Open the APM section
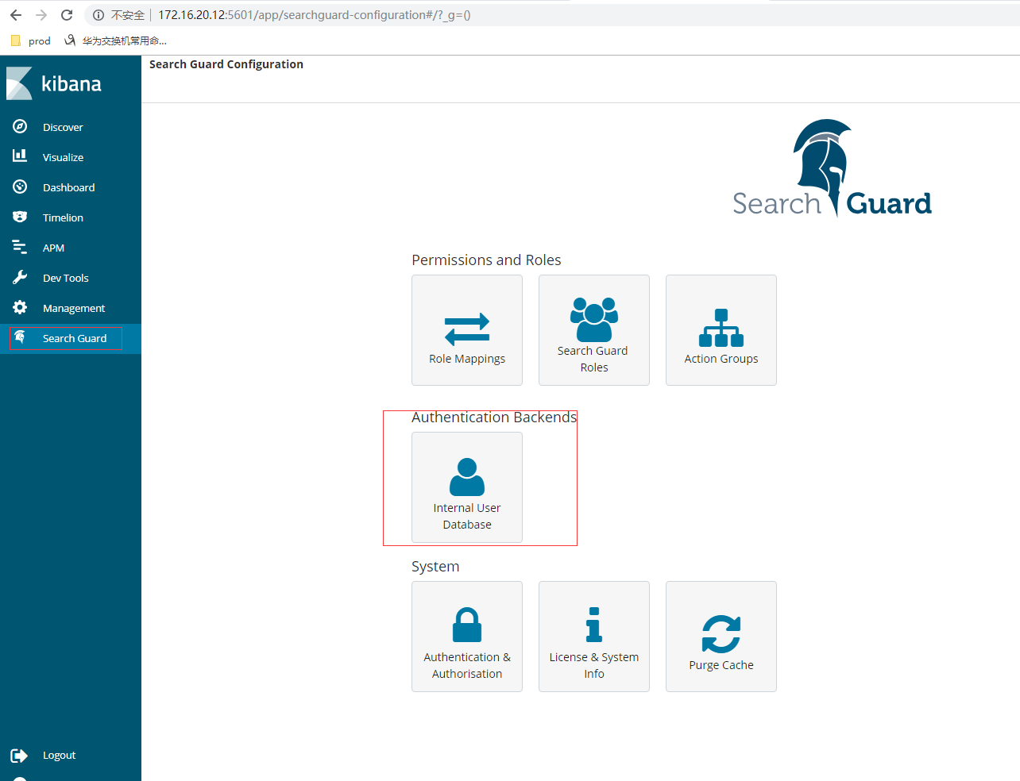1020x781 pixels. coord(53,248)
